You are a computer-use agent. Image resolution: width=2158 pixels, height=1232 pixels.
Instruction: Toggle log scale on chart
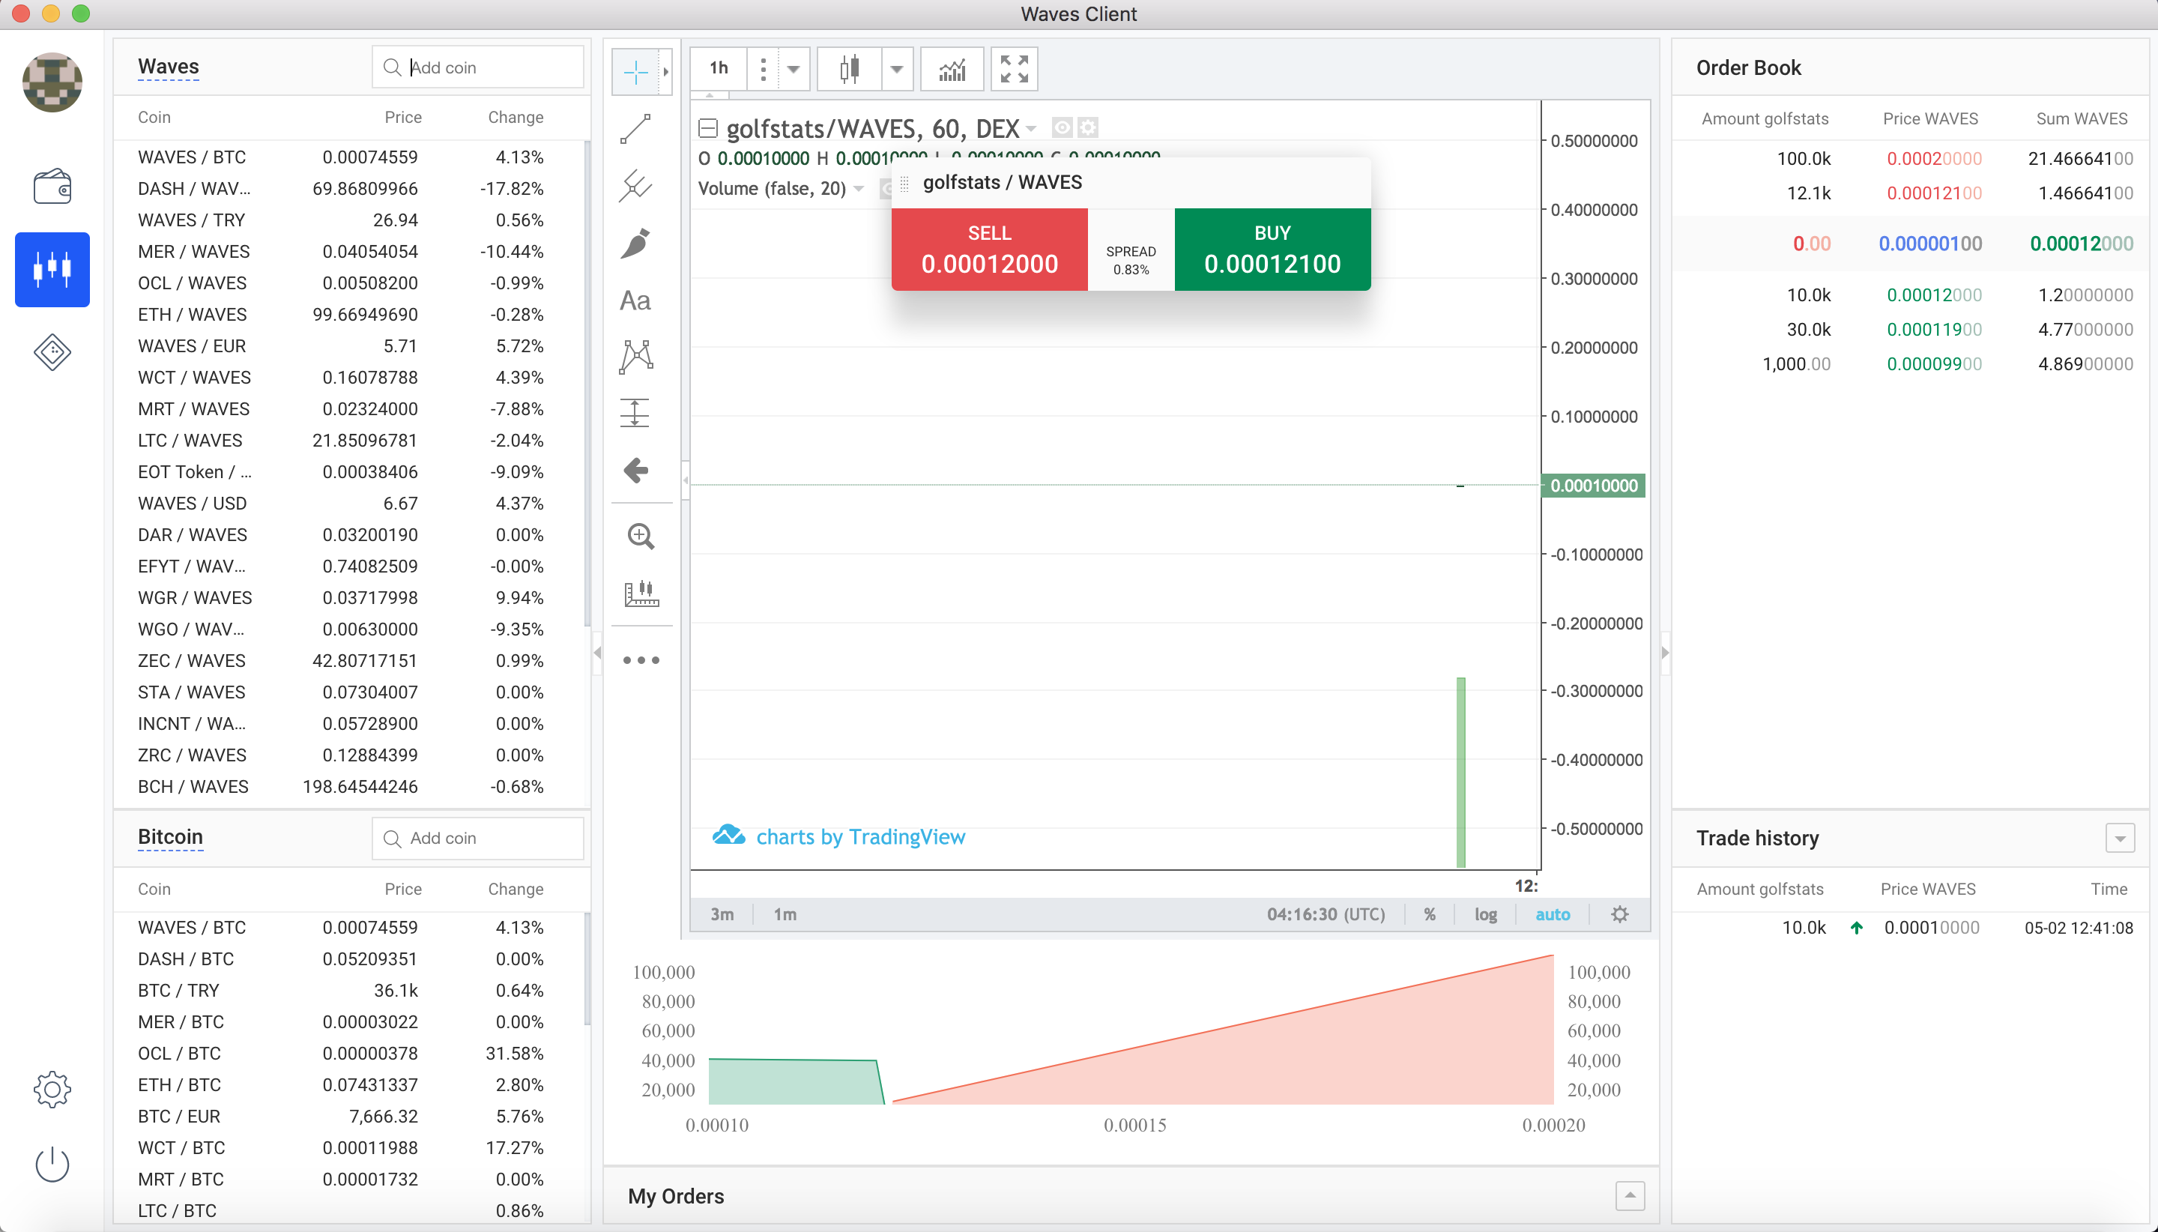coord(1485,914)
